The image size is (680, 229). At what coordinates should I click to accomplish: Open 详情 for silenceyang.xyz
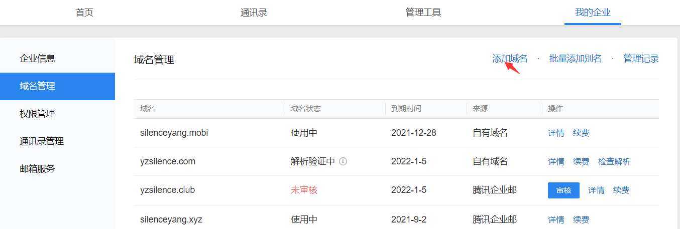[556, 220]
